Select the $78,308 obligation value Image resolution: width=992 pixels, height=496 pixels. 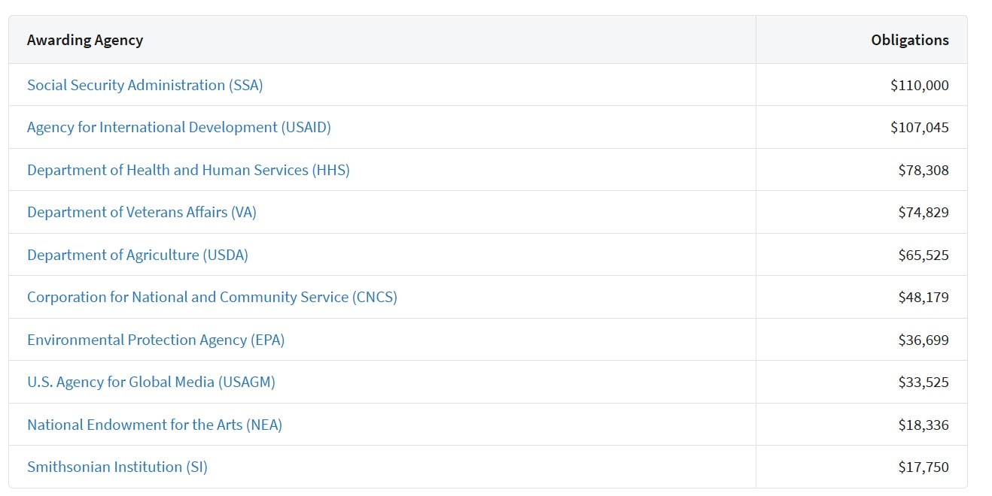(x=924, y=170)
